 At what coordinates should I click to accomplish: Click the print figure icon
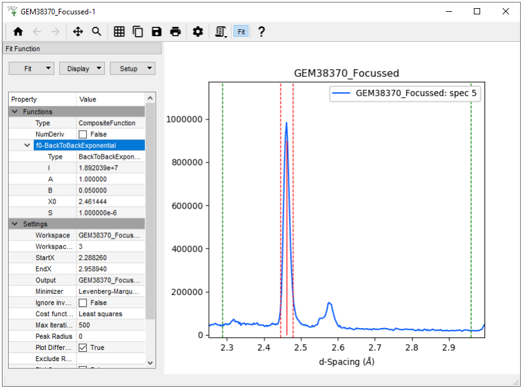(176, 32)
